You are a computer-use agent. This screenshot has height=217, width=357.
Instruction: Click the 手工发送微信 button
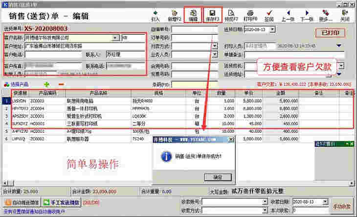click(x=62, y=202)
